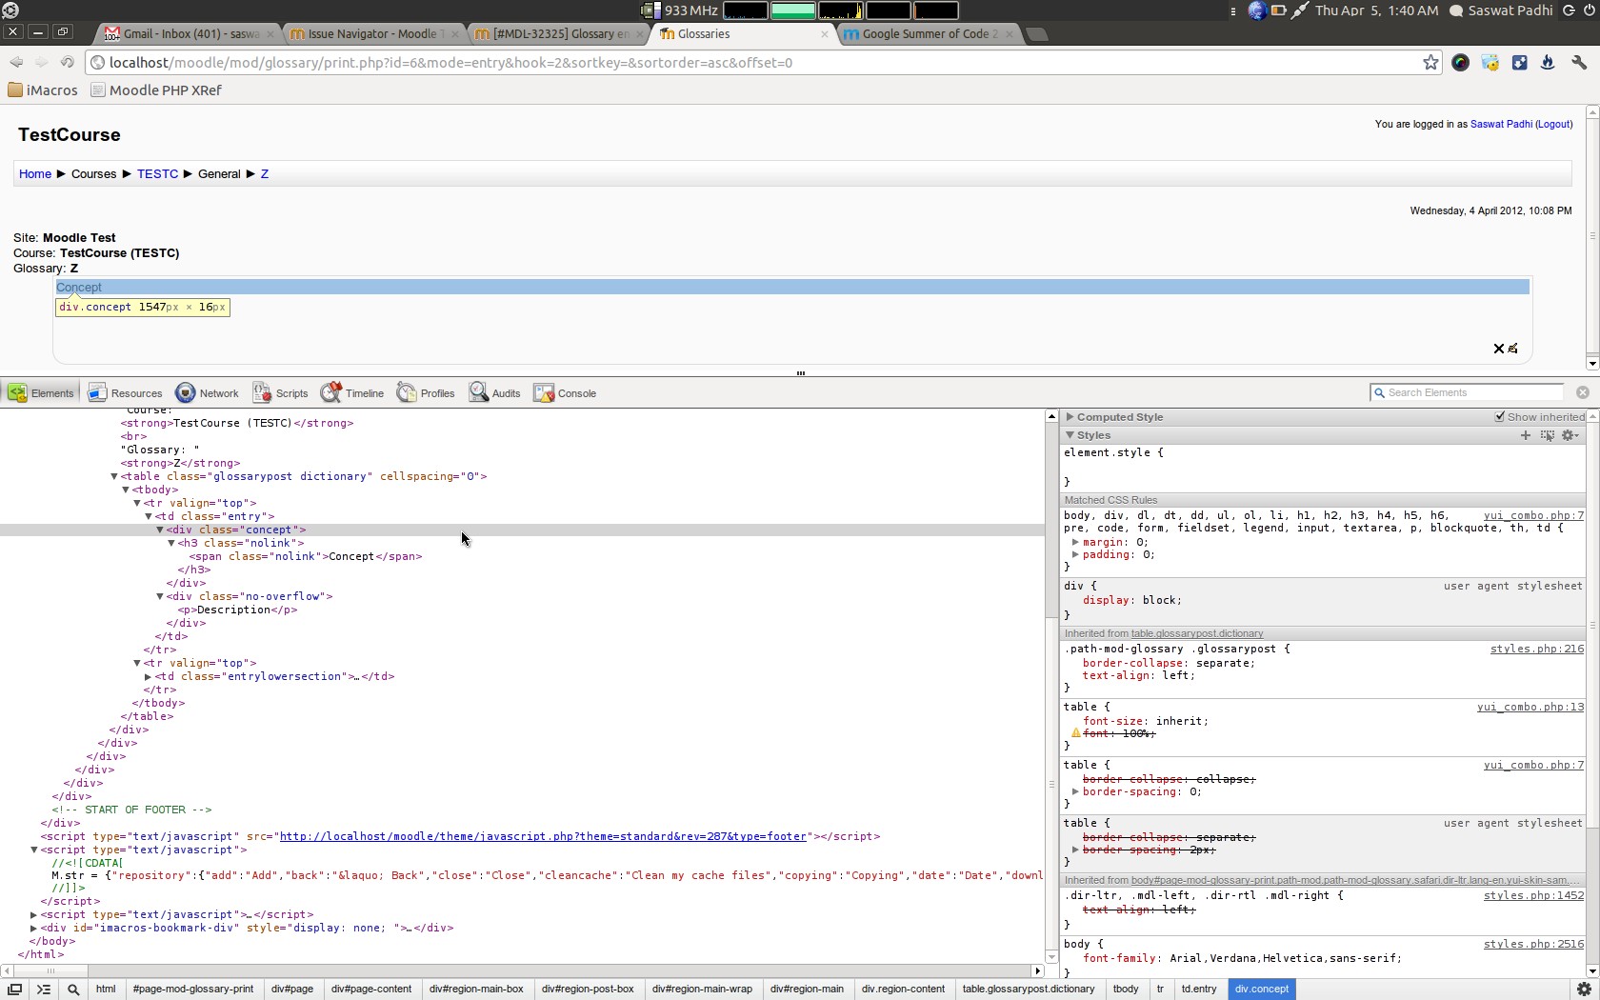This screenshot has height=1000, width=1600.
Task: Open Moodle PHP XRef bookmark
Action: click(156, 90)
